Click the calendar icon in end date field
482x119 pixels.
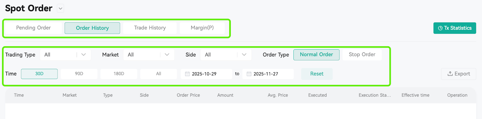point(249,74)
